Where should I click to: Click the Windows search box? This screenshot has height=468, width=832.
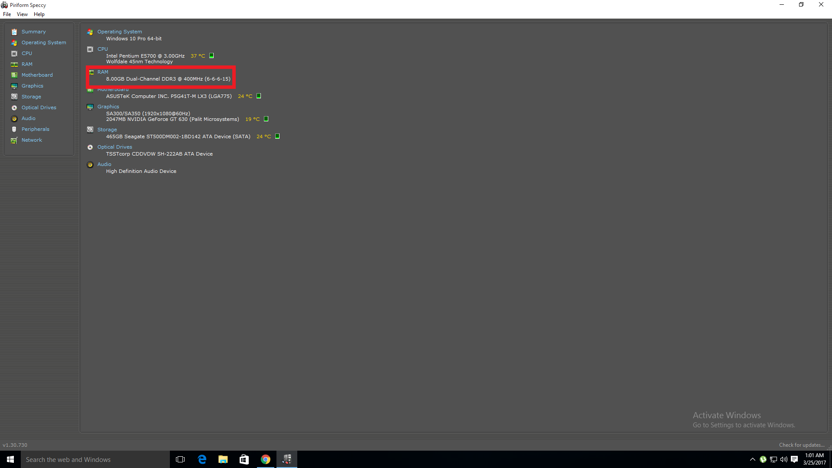point(95,459)
